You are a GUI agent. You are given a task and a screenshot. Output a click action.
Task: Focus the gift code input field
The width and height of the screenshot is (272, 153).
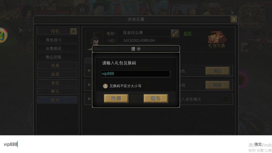135,74
